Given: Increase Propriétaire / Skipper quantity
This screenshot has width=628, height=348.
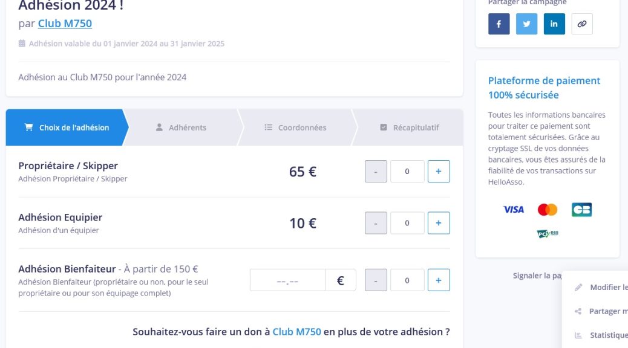Looking at the screenshot, I should click(439, 171).
